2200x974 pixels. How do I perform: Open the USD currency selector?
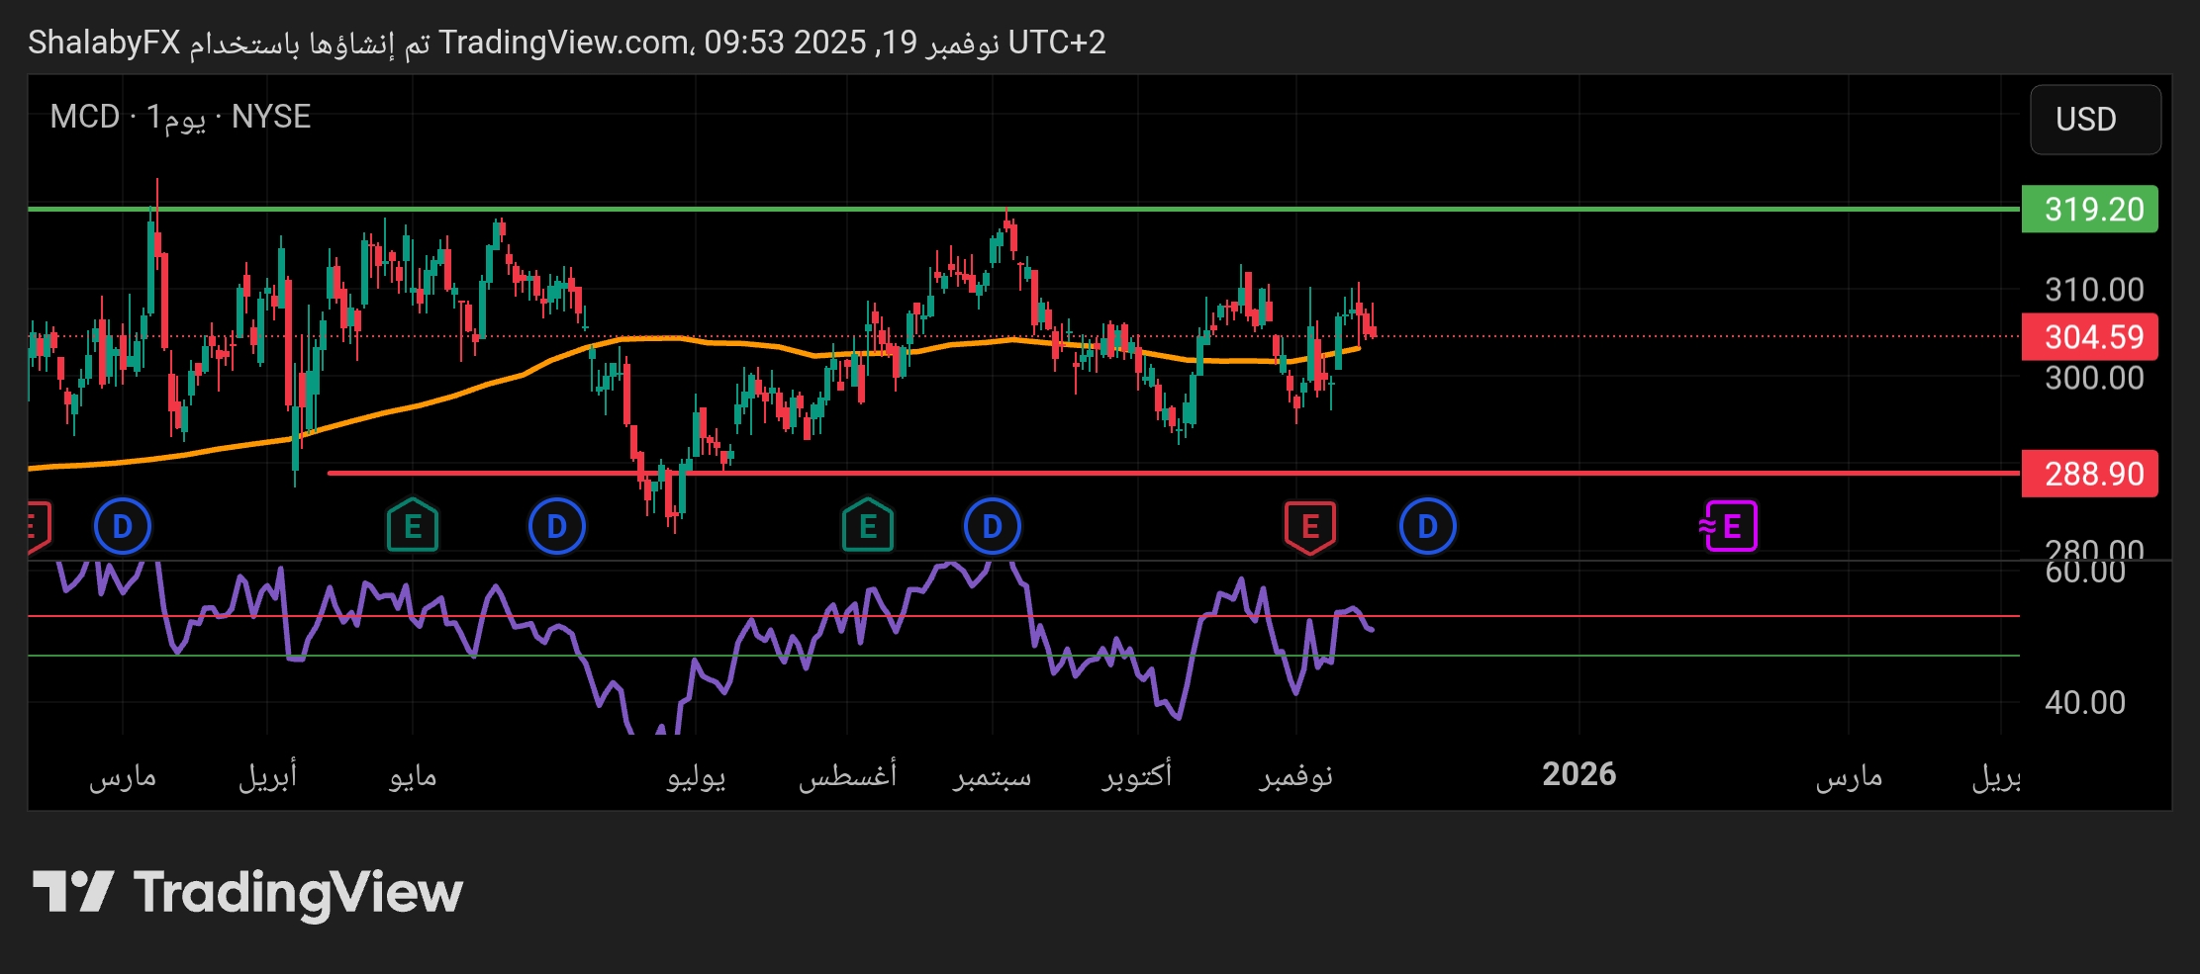2094,120
